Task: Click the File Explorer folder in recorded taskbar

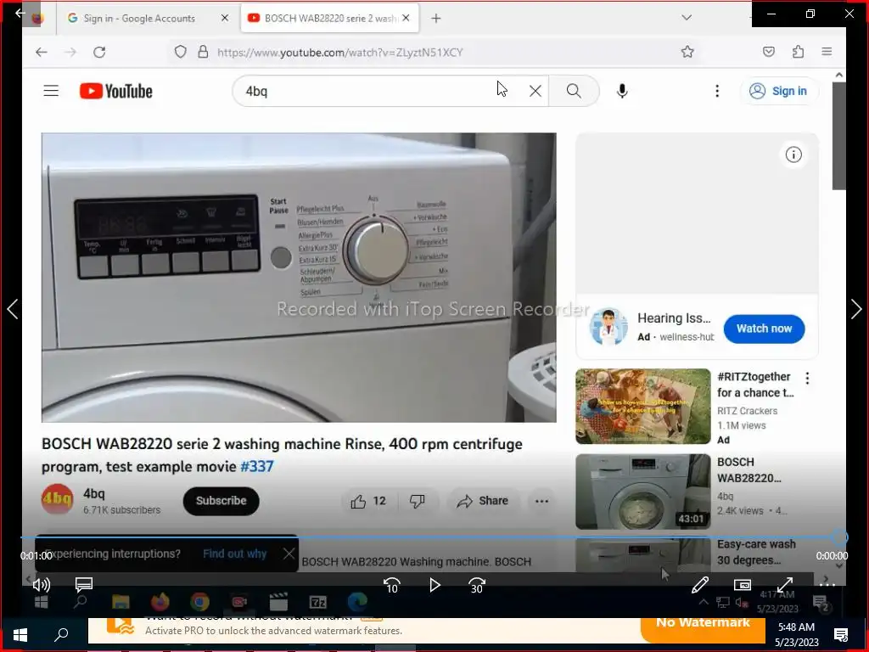Action: 121,602
